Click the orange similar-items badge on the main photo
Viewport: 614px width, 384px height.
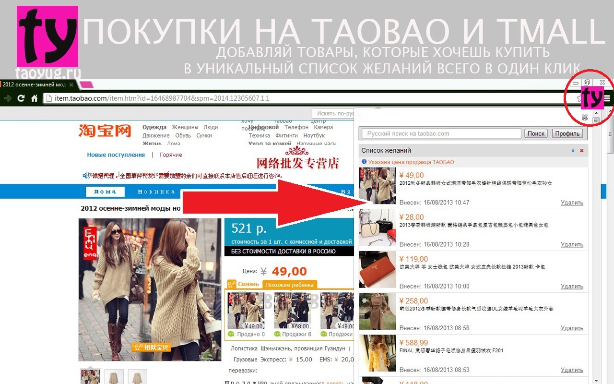(x=151, y=347)
